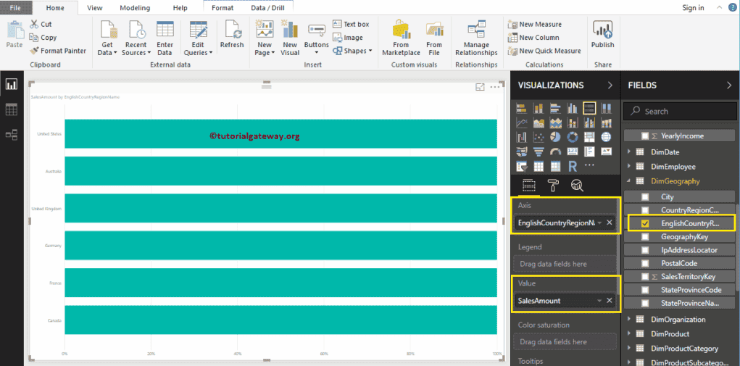Open the SalesAmount value dropdown arrow

tap(599, 301)
